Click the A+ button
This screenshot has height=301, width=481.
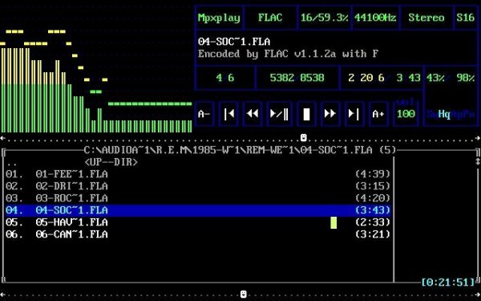(x=378, y=114)
